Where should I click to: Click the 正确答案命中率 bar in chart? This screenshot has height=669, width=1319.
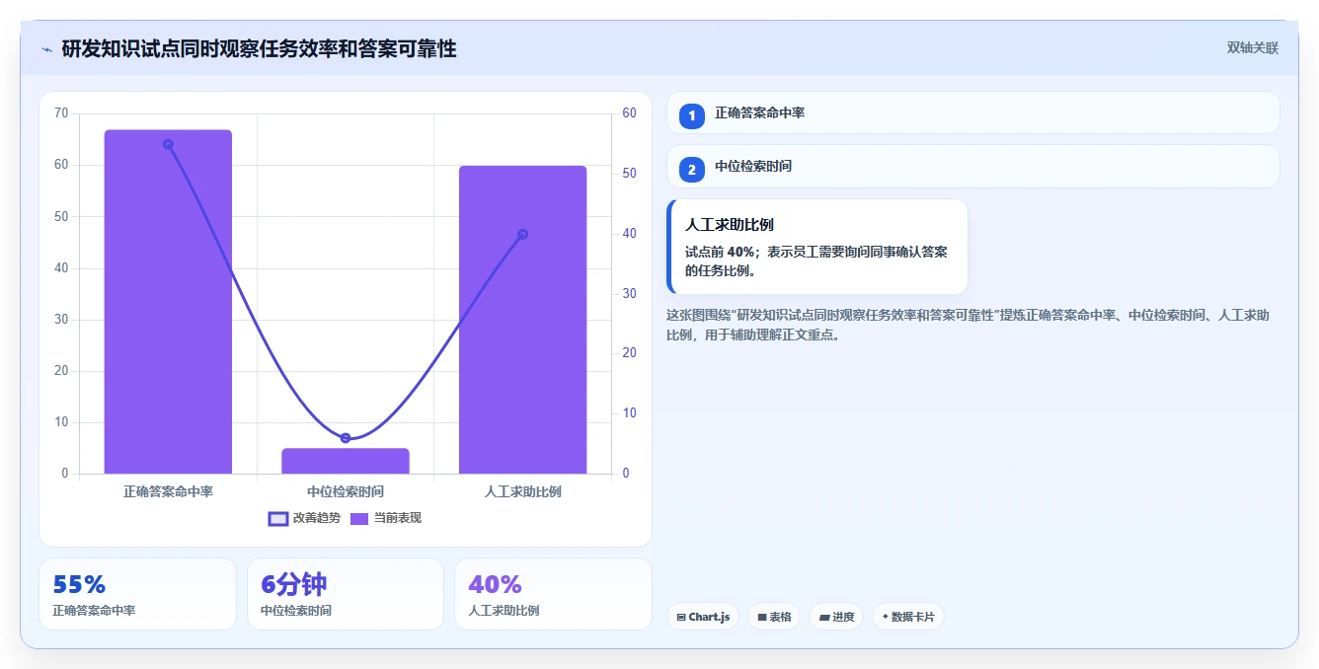point(168,302)
